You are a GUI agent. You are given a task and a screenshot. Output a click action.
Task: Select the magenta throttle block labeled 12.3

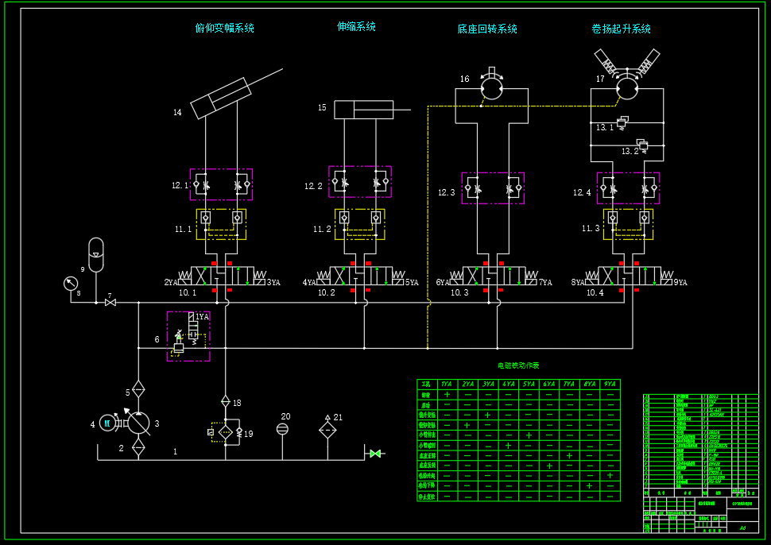point(493,187)
